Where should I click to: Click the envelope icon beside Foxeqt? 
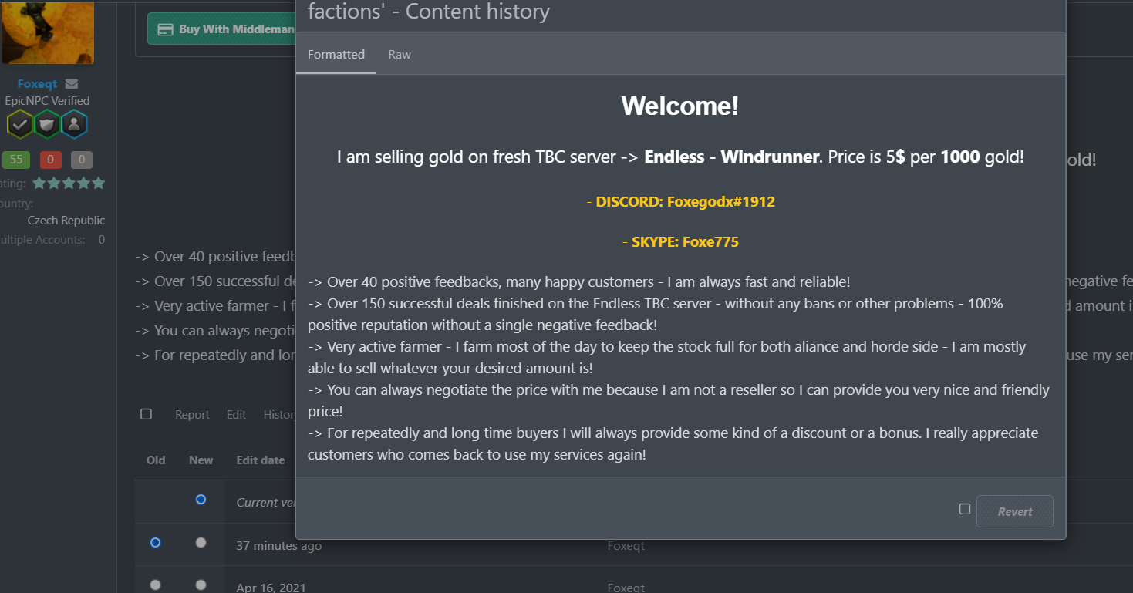tap(72, 84)
